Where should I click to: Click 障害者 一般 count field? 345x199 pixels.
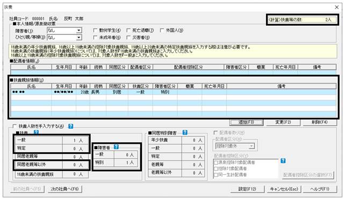pos(126,154)
